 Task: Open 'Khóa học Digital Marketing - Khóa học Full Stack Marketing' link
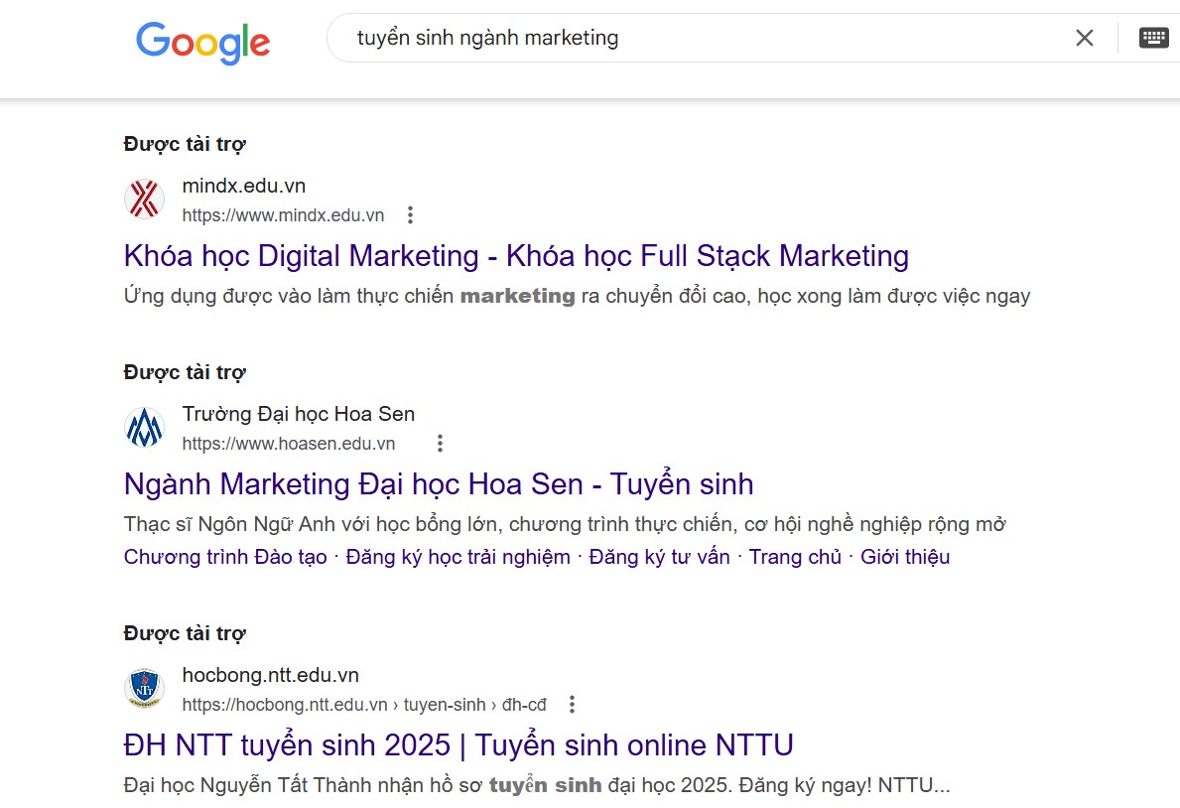point(516,256)
